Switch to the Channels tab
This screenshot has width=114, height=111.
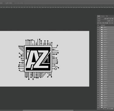coord(103,16)
